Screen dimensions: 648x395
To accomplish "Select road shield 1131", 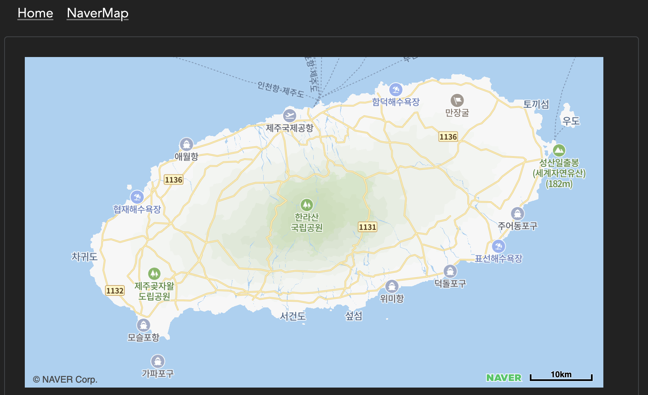I will click(367, 227).
